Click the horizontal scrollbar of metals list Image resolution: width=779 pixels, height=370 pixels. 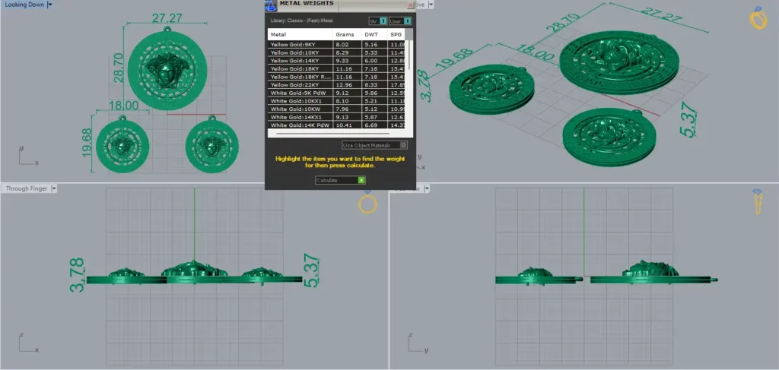coord(332,134)
